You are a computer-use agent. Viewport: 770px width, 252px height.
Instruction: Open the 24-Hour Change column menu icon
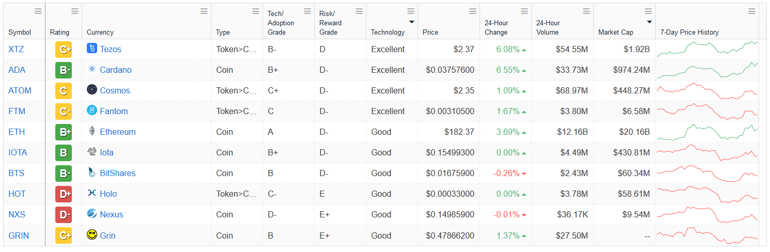tap(525, 11)
